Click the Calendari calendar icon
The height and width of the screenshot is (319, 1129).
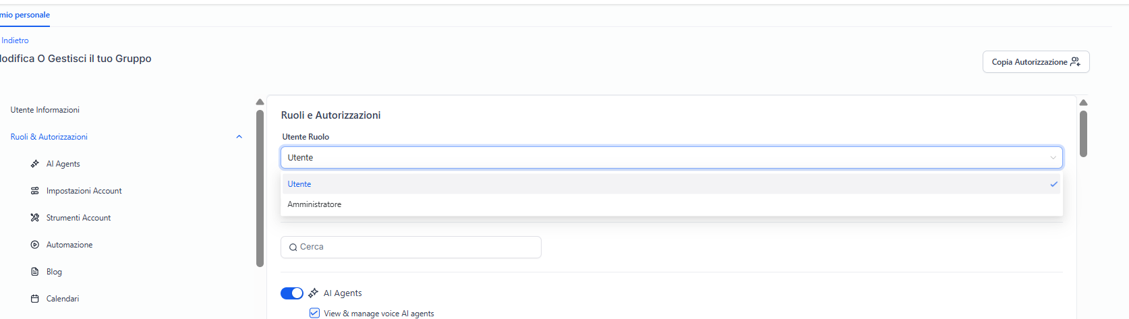(x=35, y=299)
